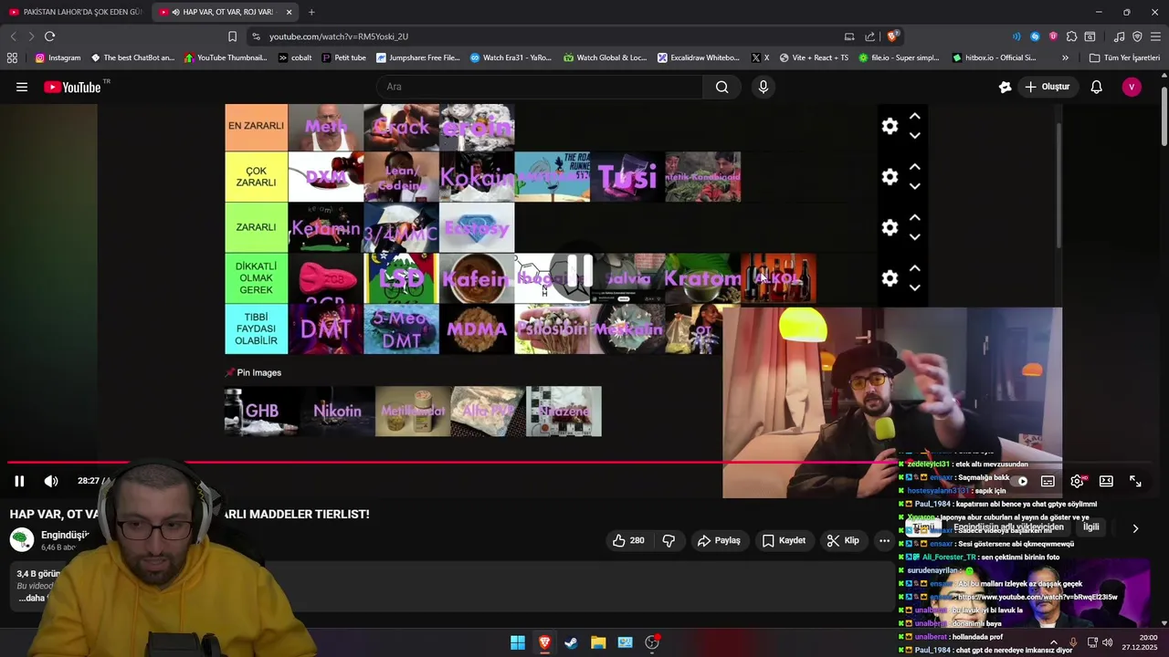Click the Klip clip button
This screenshot has width=1169, height=657.
pyautogui.click(x=843, y=540)
